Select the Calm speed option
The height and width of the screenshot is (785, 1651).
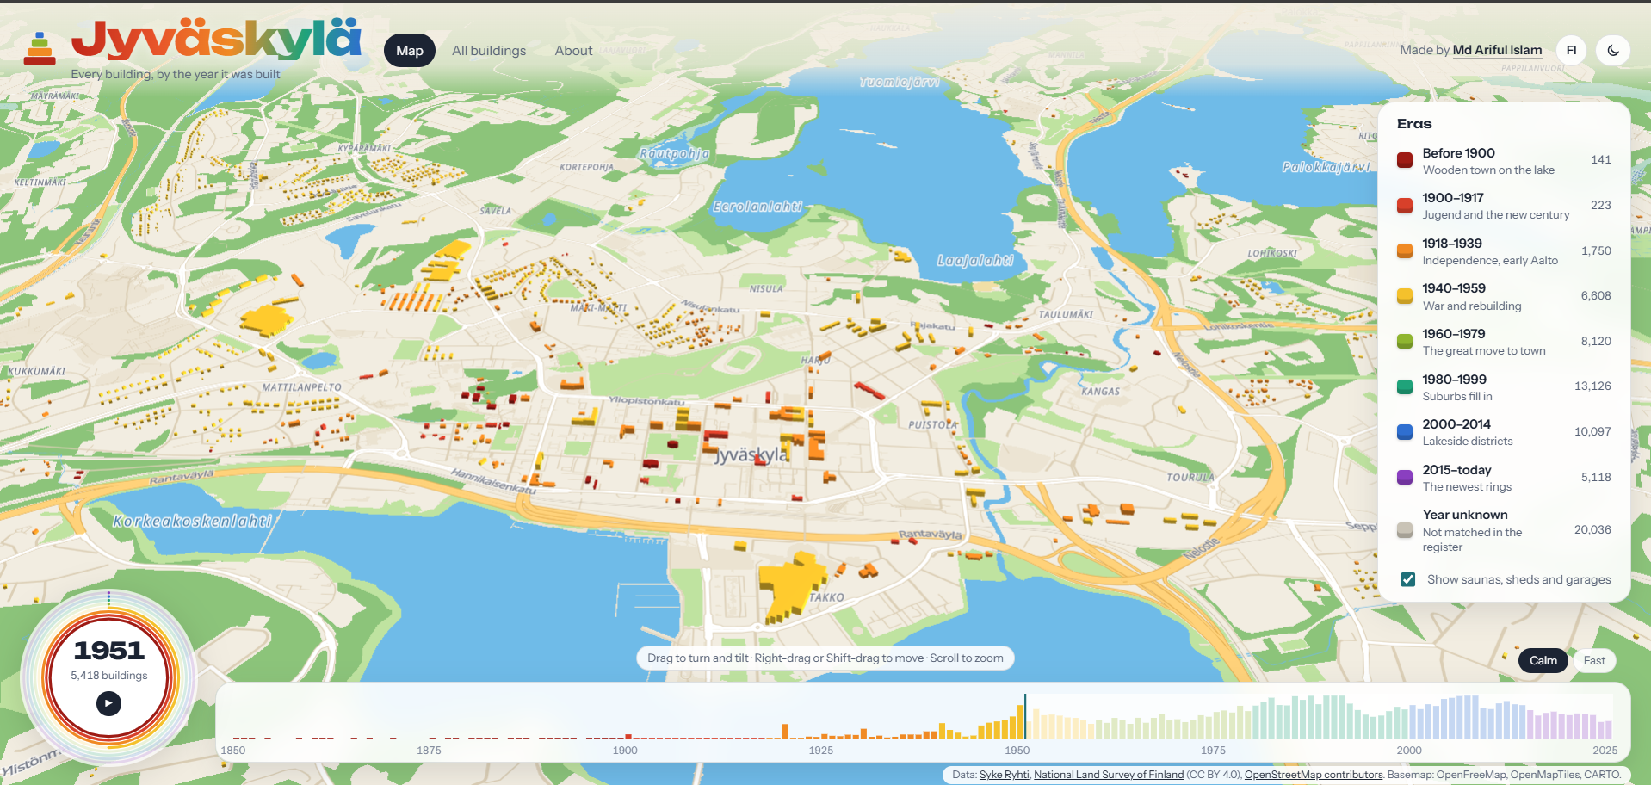[1543, 660]
